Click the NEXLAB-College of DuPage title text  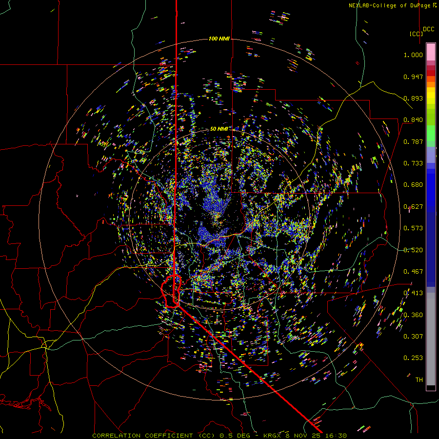[389, 5]
